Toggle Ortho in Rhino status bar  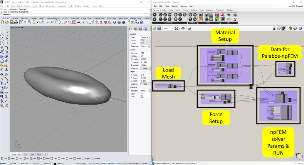point(90,163)
